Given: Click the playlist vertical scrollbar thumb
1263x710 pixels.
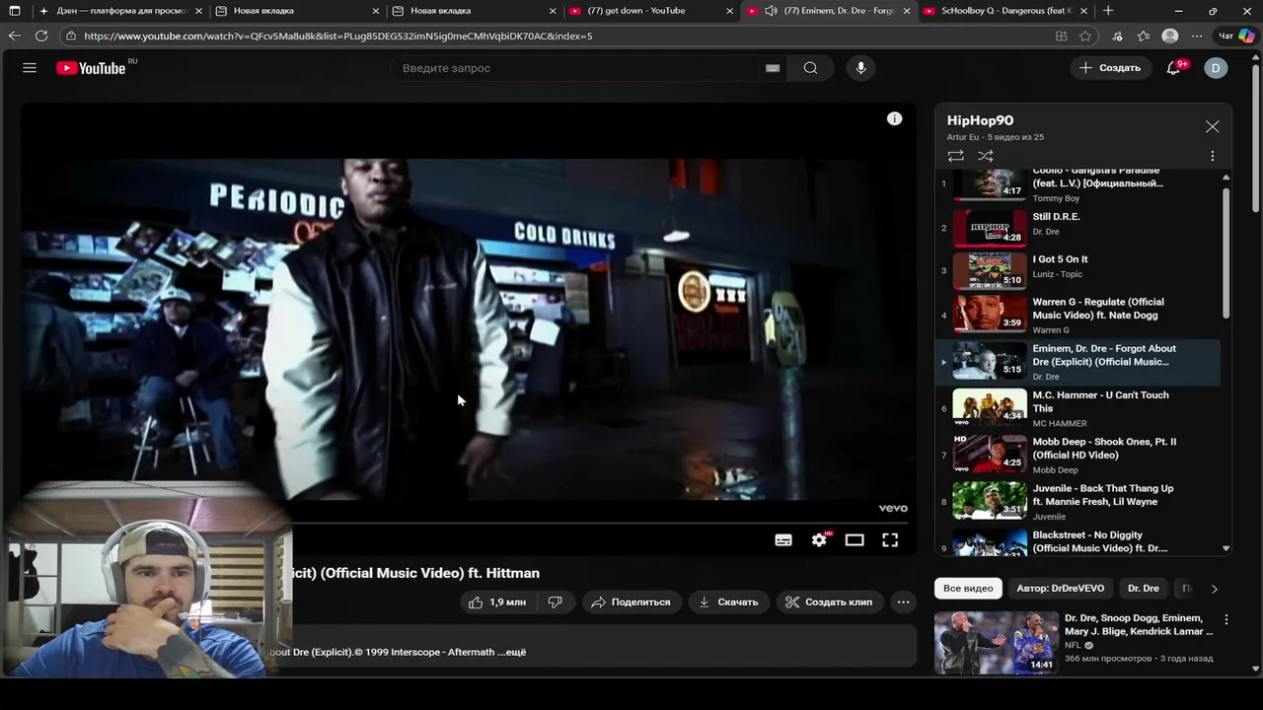Looking at the screenshot, I should pyautogui.click(x=1226, y=252).
